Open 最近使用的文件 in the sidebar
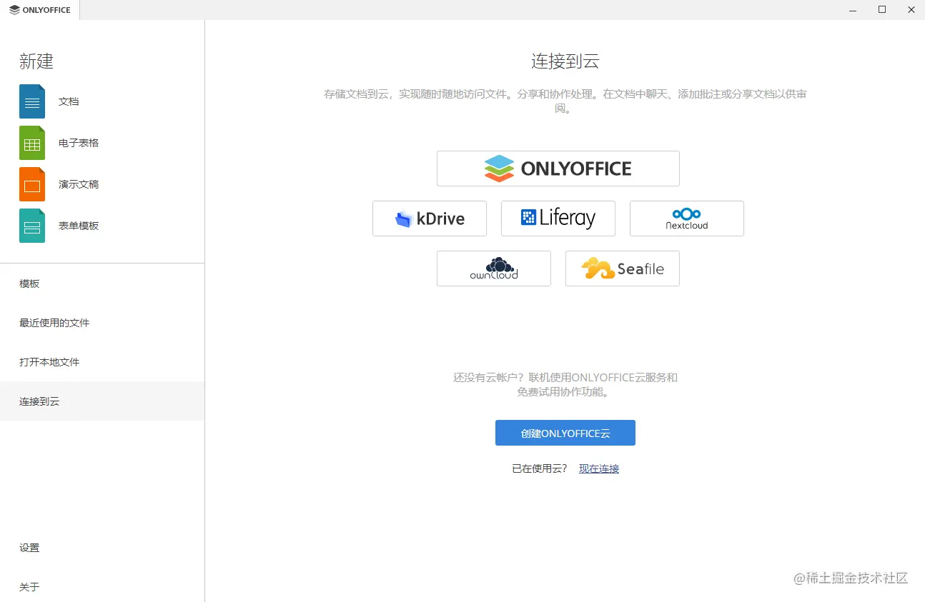 pyautogui.click(x=102, y=323)
